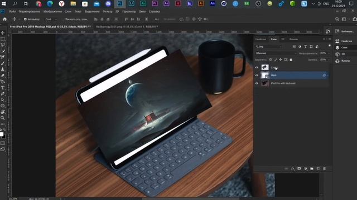Hide the top layer using its eye icon
Screen dimensions: 357x200
(x=257, y=67)
